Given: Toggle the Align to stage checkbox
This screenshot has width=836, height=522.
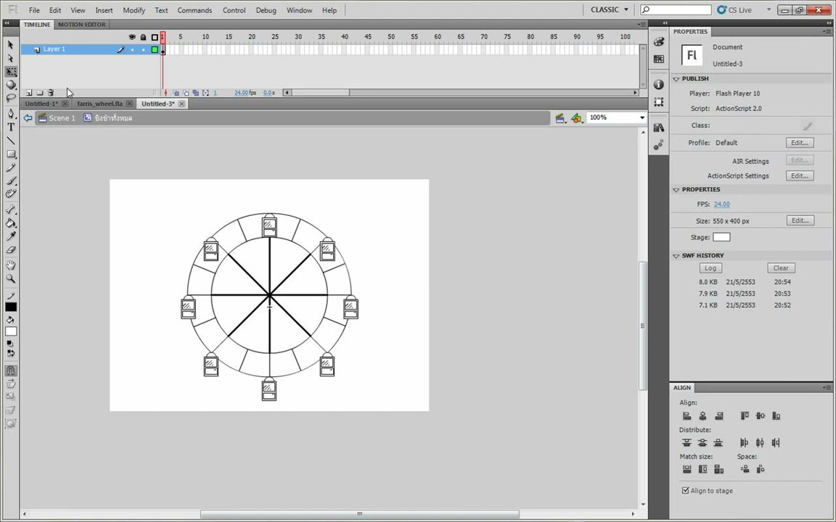Looking at the screenshot, I should pos(686,491).
